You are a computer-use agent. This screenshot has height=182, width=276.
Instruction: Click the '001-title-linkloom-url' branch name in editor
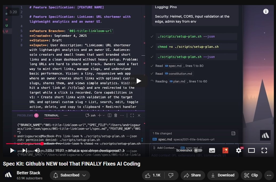[91, 31]
